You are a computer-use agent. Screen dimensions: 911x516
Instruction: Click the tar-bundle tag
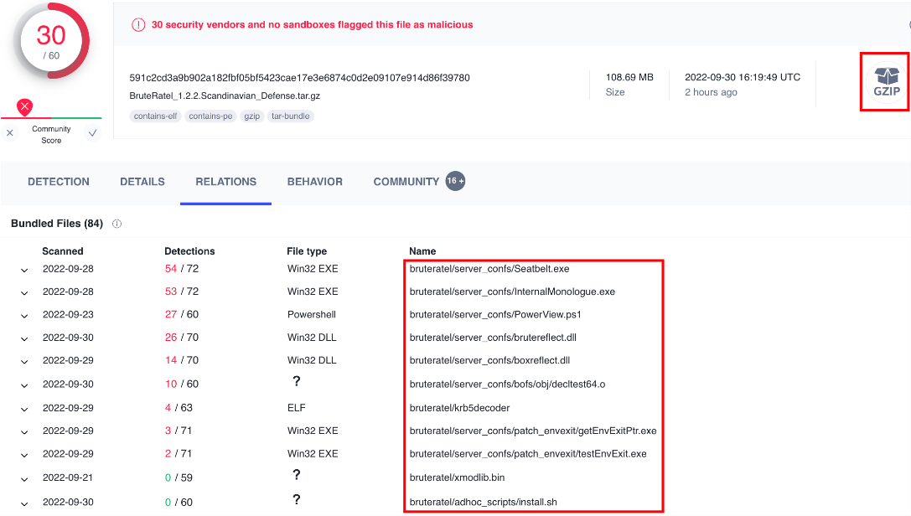point(291,116)
